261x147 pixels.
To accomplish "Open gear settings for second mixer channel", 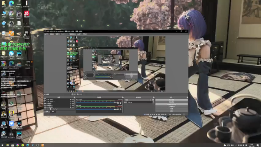I will pos(121,109).
